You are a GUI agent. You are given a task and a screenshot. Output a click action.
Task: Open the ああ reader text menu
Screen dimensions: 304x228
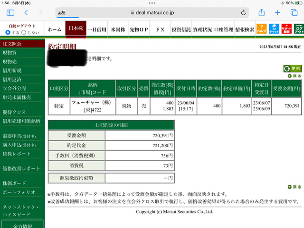click(x=62, y=13)
